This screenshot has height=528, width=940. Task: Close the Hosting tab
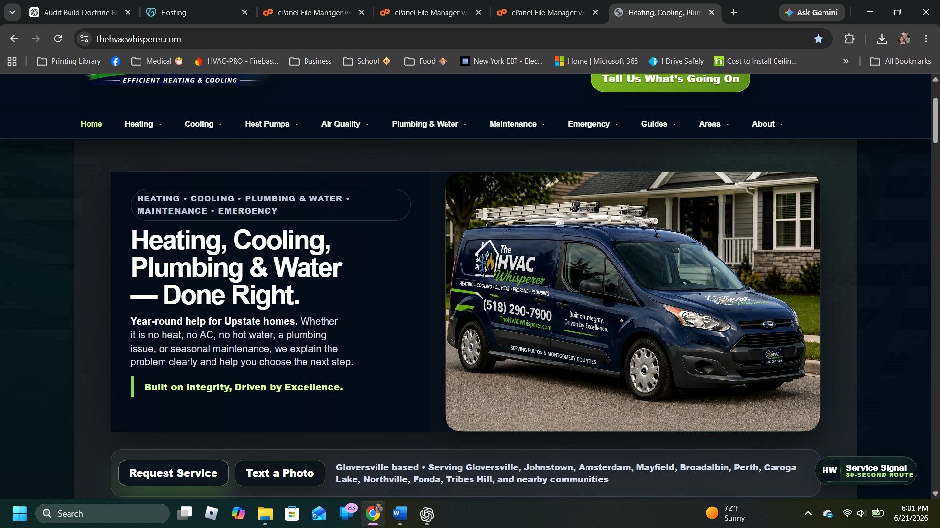(245, 12)
